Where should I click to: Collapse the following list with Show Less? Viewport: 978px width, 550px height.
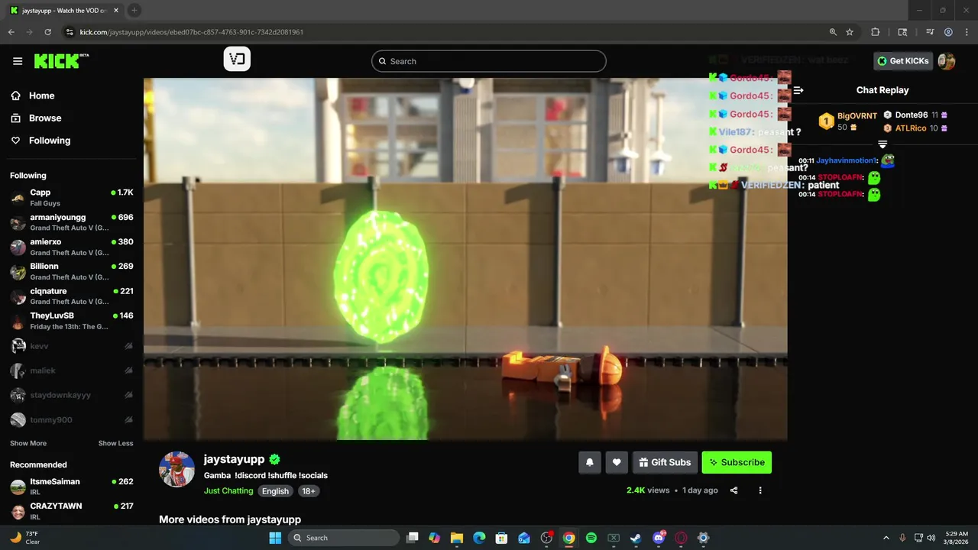pyautogui.click(x=115, y=443)
